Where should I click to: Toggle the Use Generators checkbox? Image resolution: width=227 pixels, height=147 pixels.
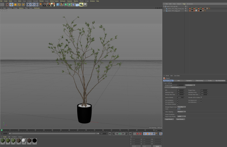coord(178,102)
